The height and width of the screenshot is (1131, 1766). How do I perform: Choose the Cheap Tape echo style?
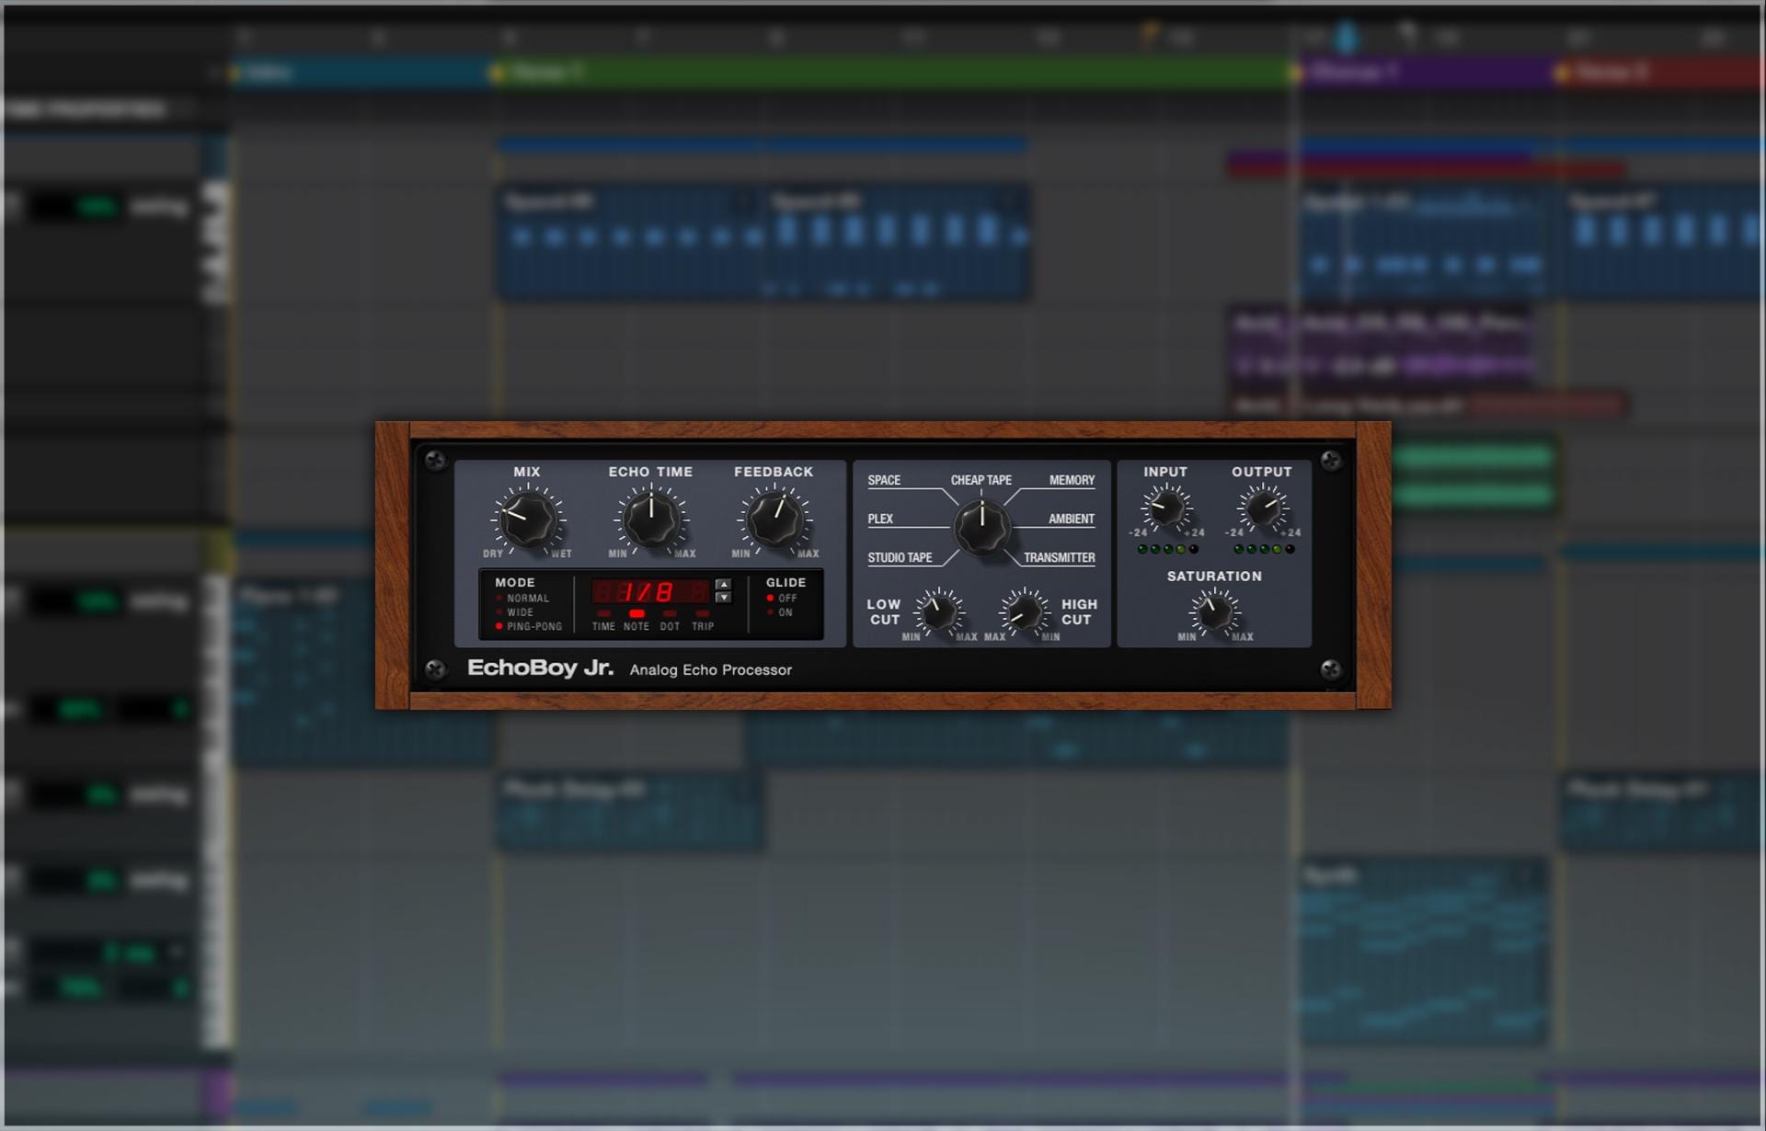(x=980, y=480)
